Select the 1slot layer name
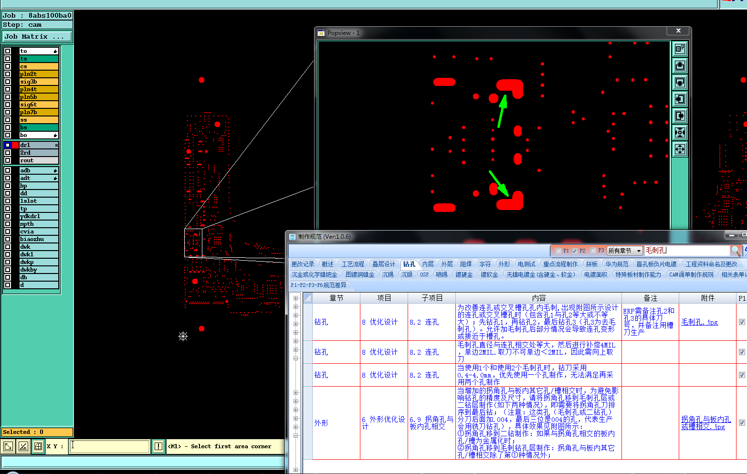The width and height of the screenshot is (747, 474). point(39,201)
